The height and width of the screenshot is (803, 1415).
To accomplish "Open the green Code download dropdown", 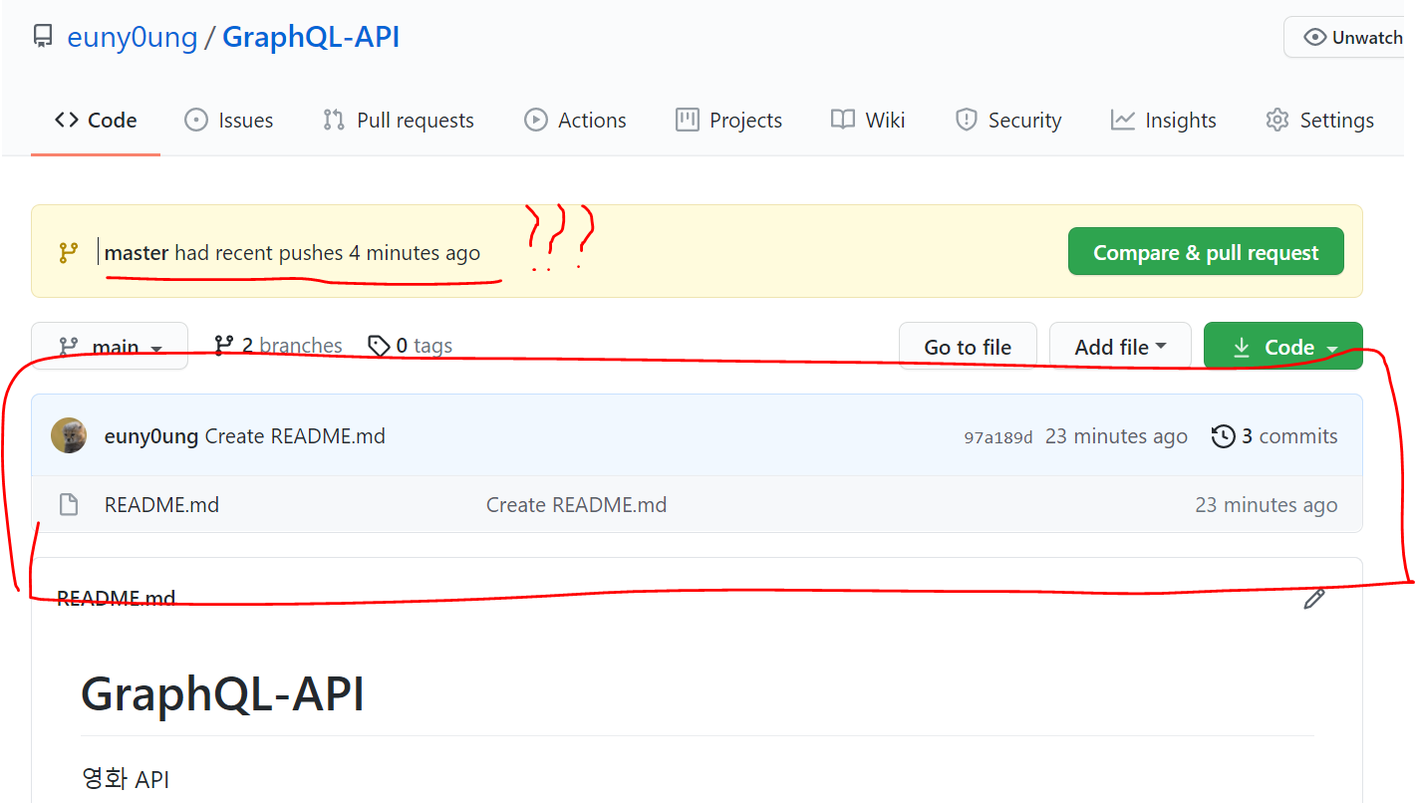I will coord(1282,347).
